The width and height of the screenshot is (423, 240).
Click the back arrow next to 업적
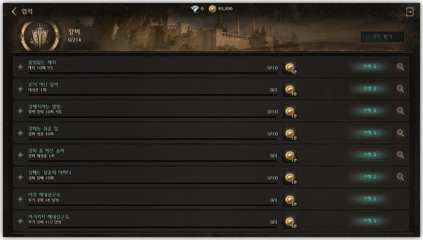[x=14, y=11]
